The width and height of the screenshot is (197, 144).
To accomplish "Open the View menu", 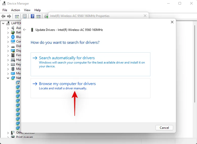I will click(27, 10).
